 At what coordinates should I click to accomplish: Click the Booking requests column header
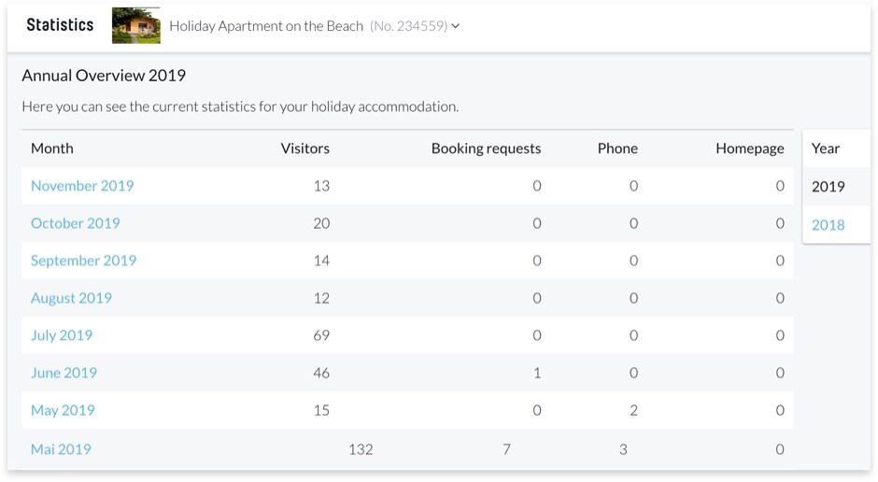486,149
